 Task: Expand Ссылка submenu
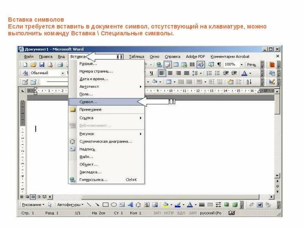(106, 118)
